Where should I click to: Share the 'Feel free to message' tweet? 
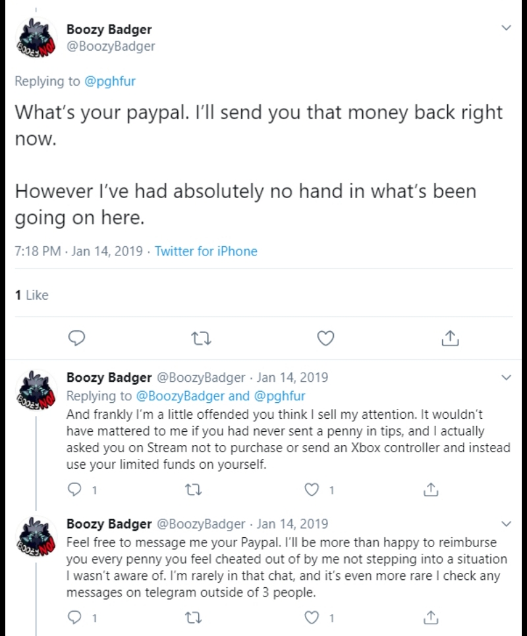pos(431,618)
